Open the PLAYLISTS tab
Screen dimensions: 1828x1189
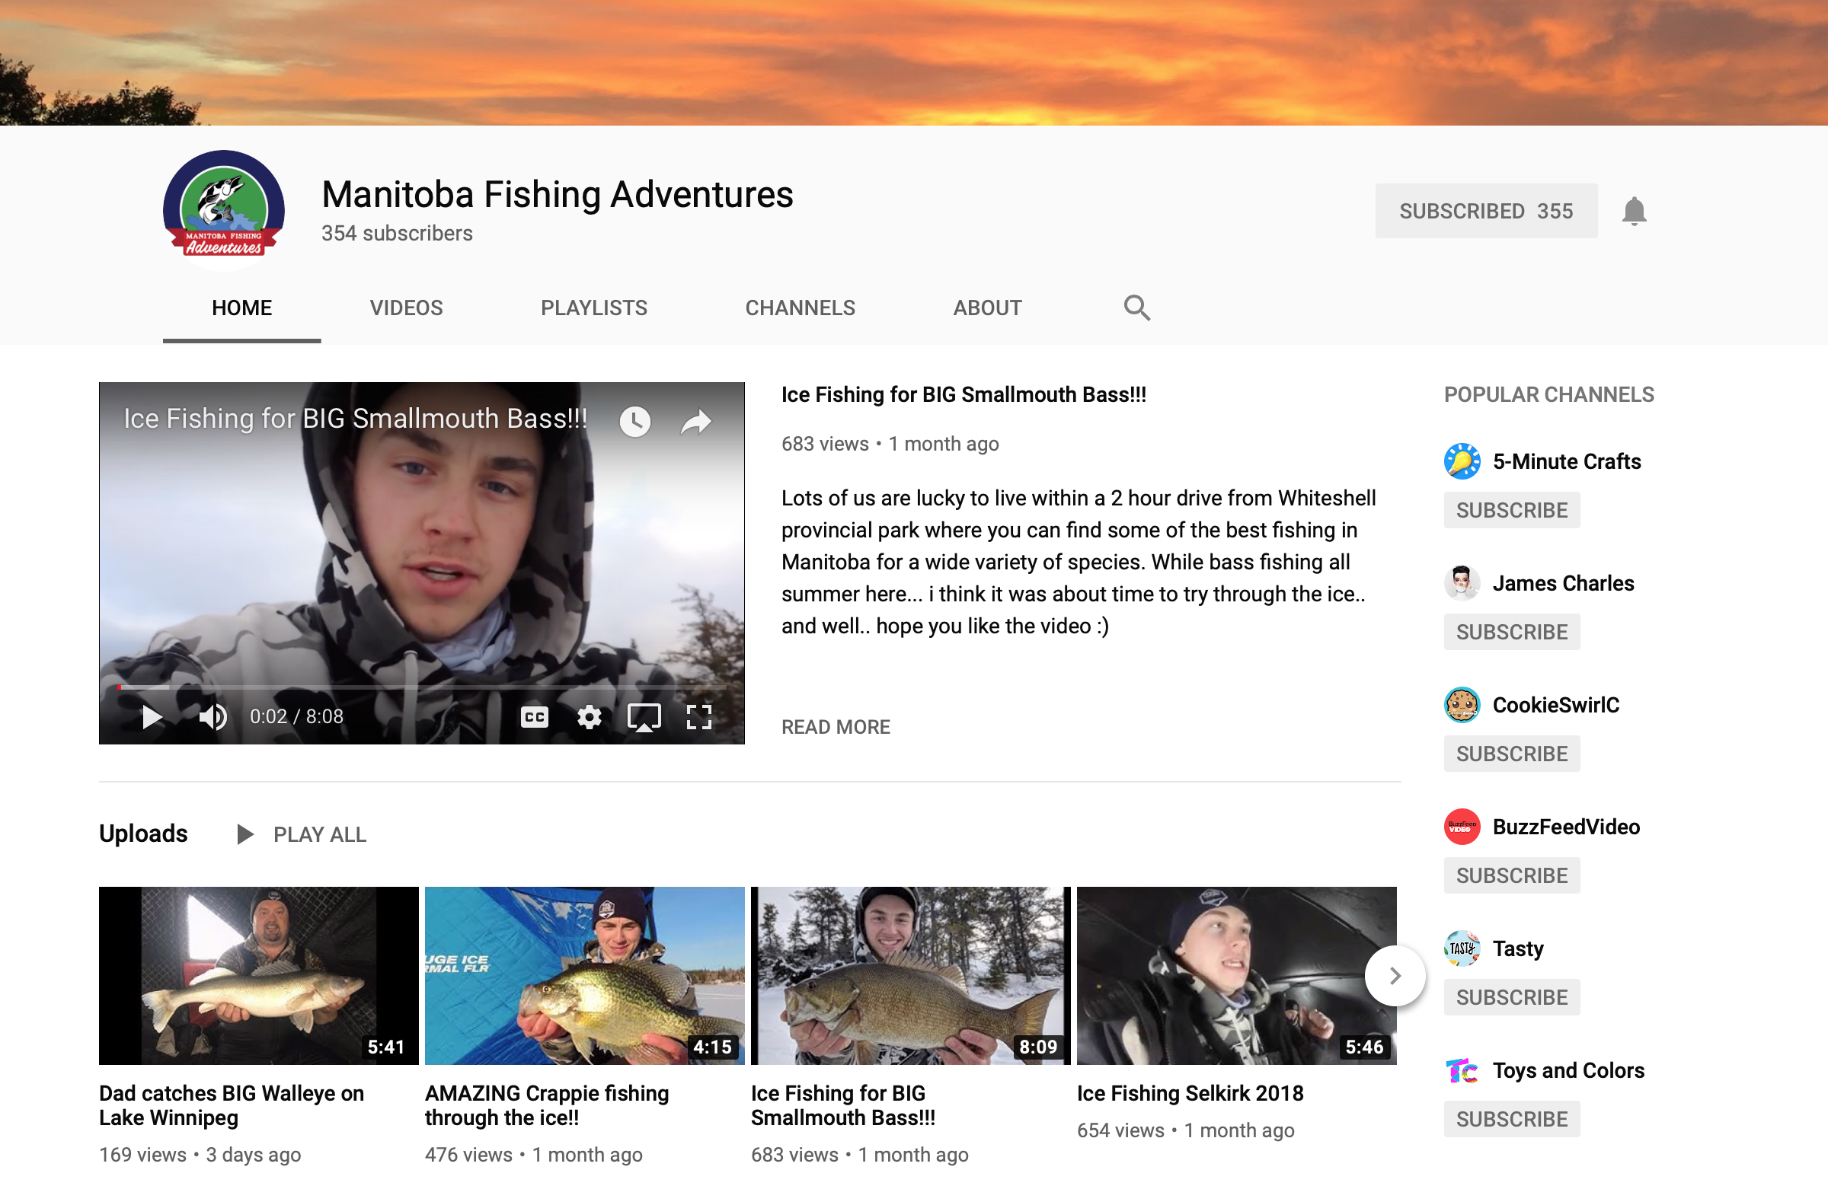[593, 308]
